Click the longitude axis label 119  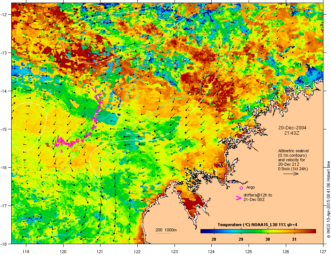click(x=26, y=251)
